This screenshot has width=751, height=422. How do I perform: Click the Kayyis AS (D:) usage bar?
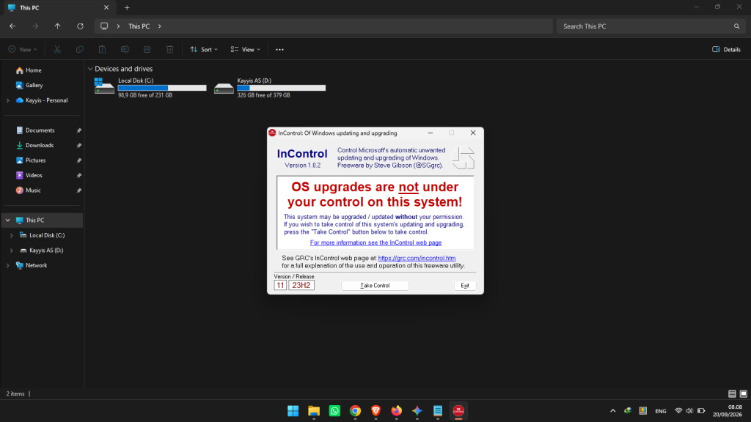[281, 88]
